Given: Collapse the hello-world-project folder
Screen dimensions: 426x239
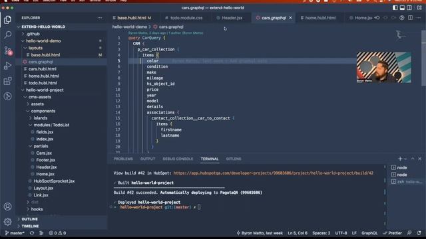Looking at the screenshot, I should (x=61, y=90).
